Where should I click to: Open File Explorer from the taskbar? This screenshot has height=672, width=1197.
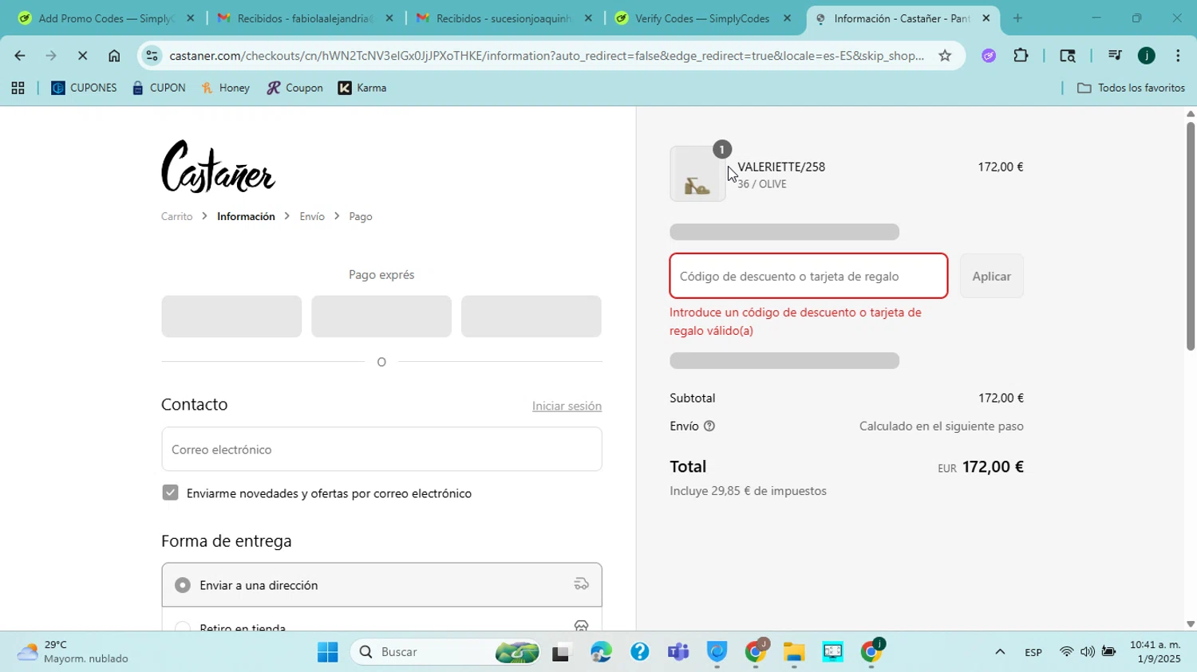[x=794, y=652]
